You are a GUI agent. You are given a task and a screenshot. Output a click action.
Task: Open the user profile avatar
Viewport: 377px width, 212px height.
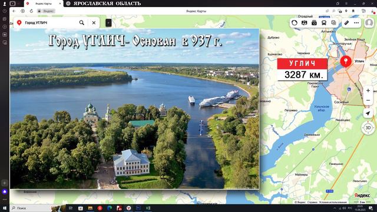click(x=369, y=23)
